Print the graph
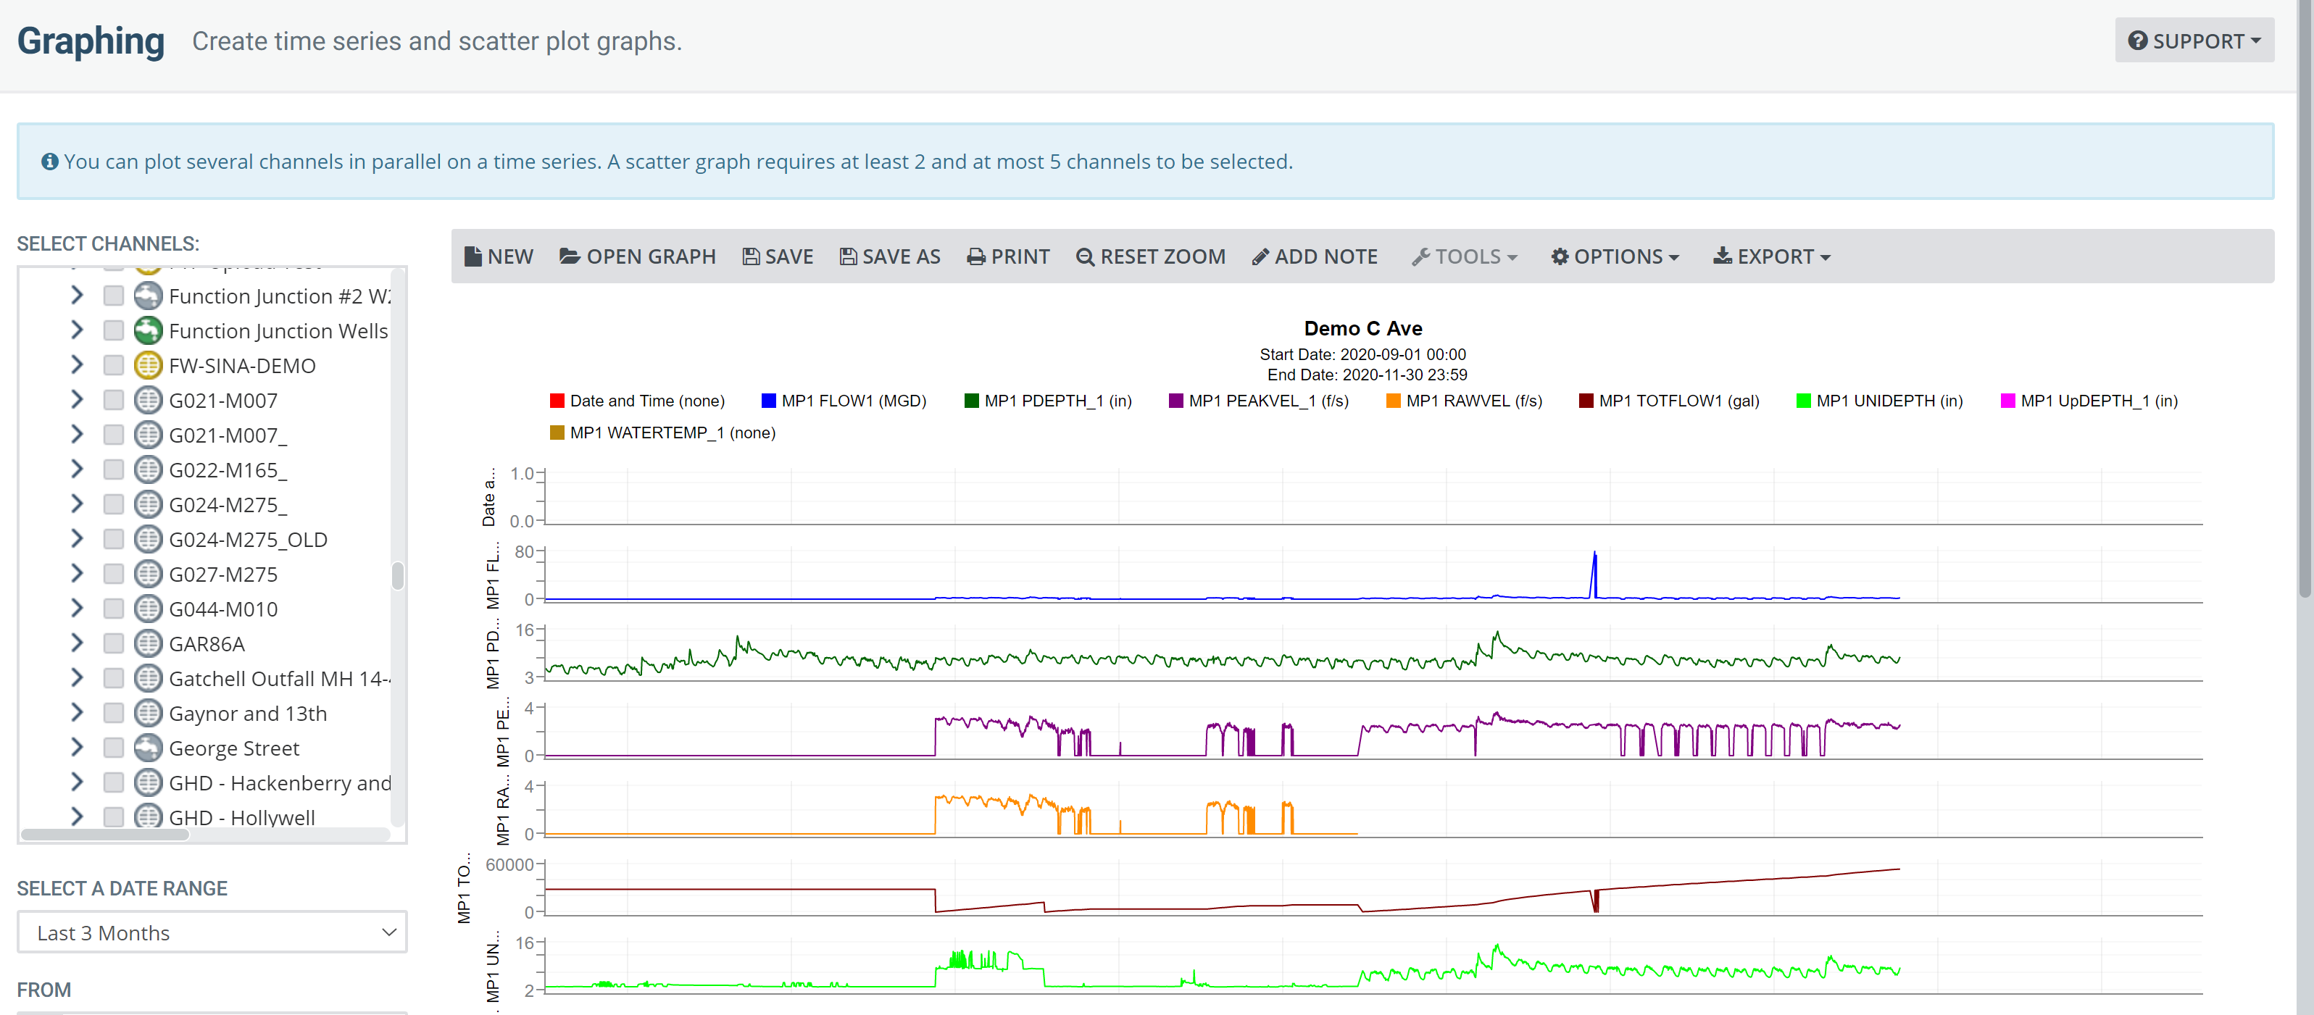 pyautogui.click(x=1009, y=257)
